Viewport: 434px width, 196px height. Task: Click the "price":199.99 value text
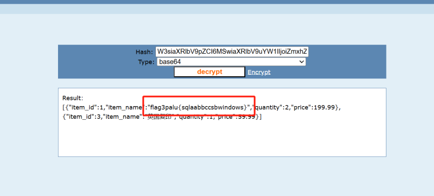pyautogui.click(x=313, y=108)
